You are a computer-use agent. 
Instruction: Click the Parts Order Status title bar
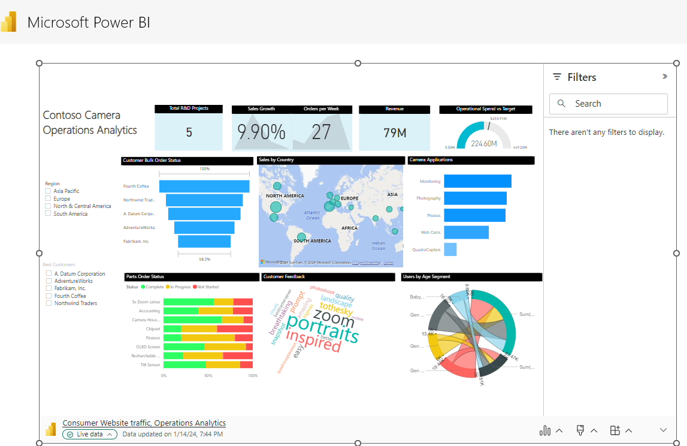pos(192,277)
